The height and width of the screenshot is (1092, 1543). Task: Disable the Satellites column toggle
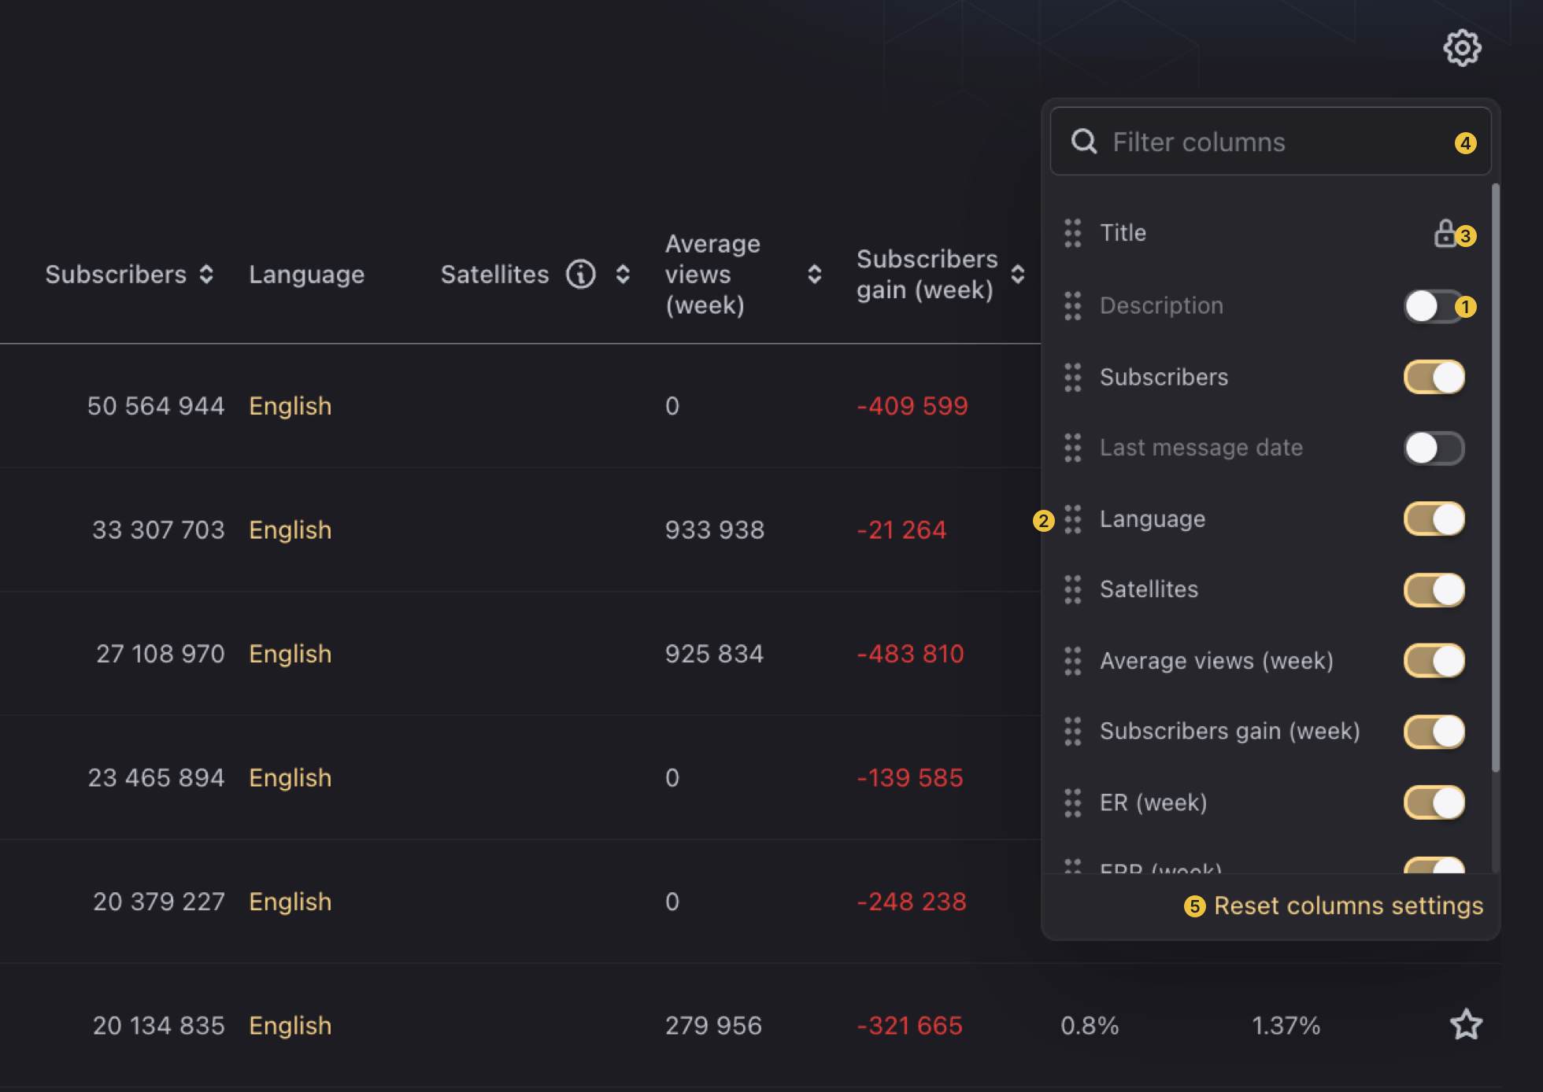1434,589
